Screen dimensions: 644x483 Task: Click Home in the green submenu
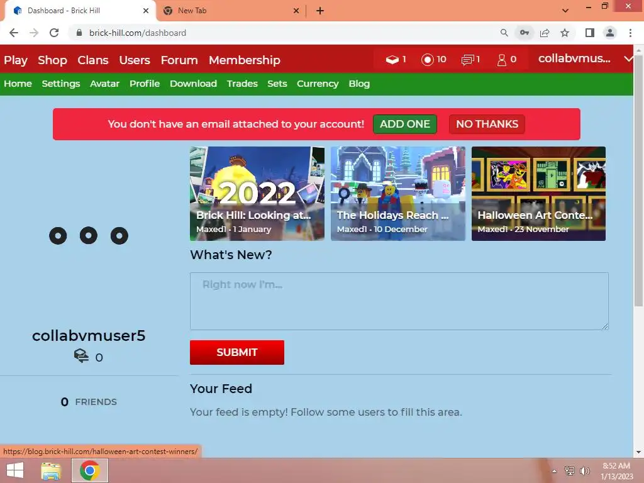tap(18, 84)
